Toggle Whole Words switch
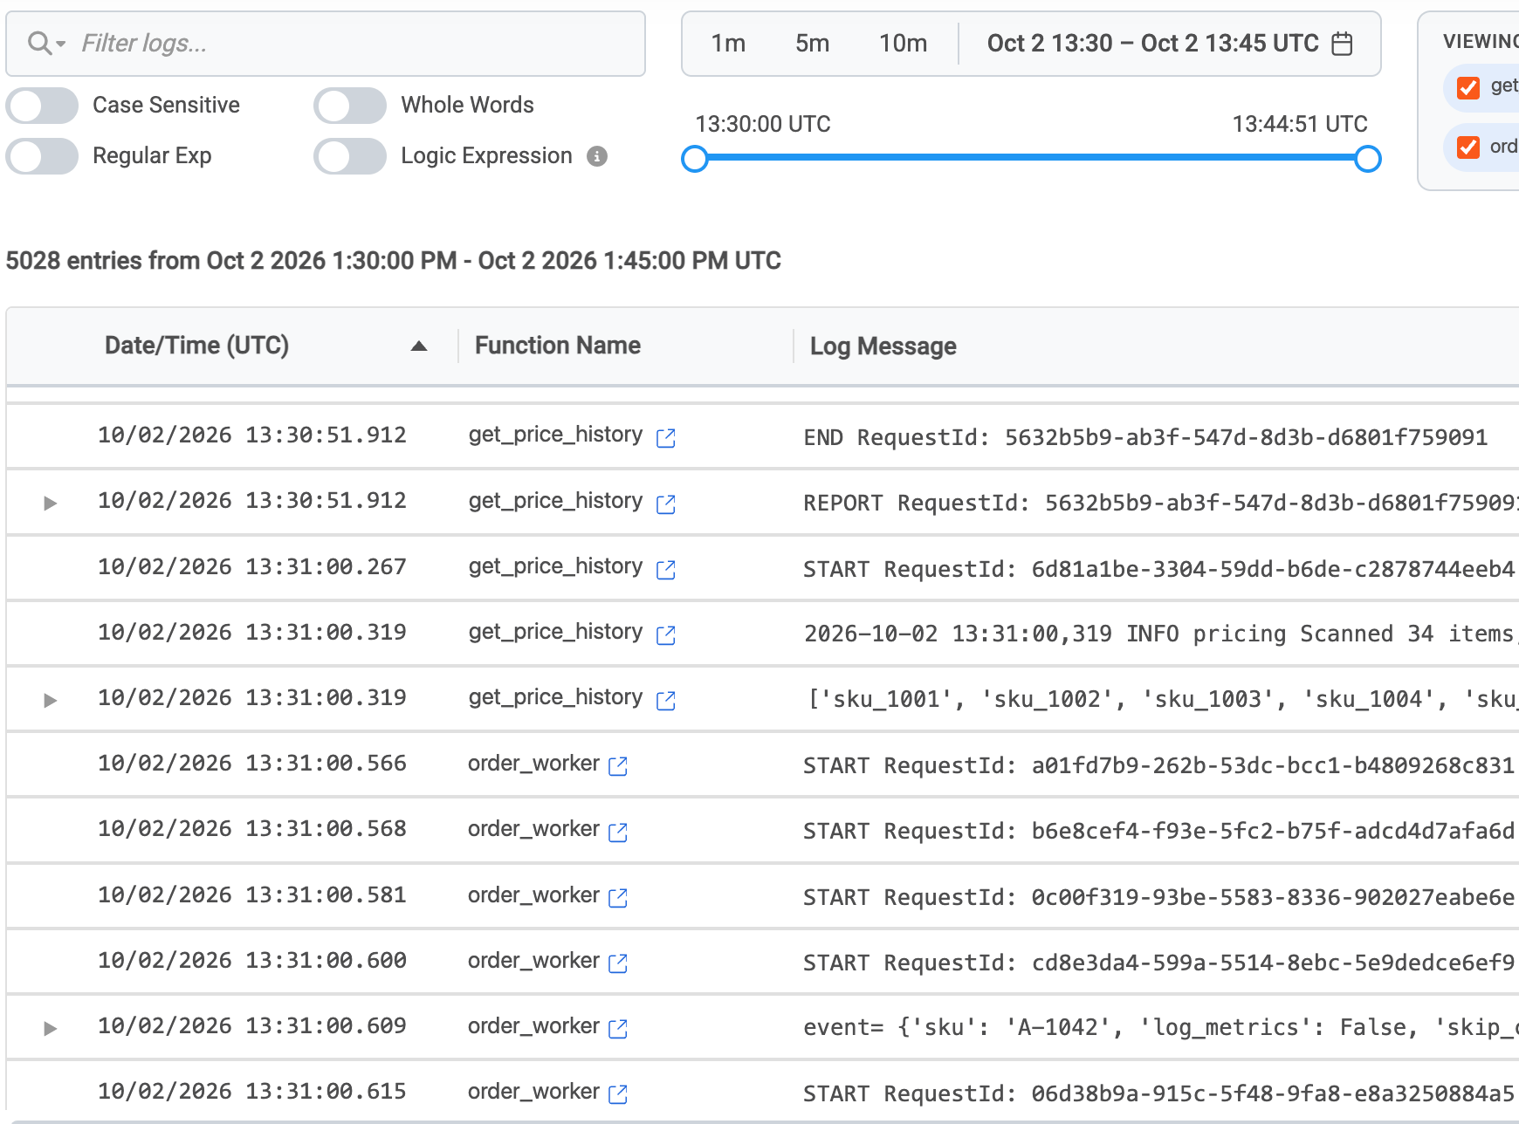This screenshot has height=1124, width=1519. [350, 106]
